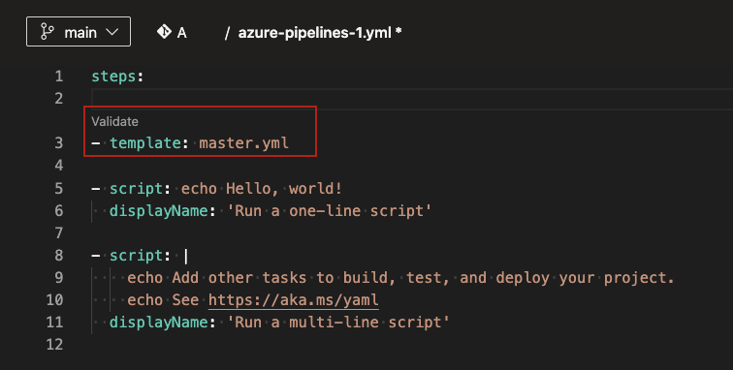Image resolution: width=733 pixels, height=370 pixels.
Task: Expand the chevron next to main
Action: (x=112, y=32)
